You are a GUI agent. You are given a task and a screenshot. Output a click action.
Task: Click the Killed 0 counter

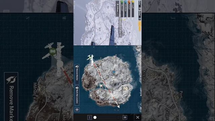tap(140, 15)
